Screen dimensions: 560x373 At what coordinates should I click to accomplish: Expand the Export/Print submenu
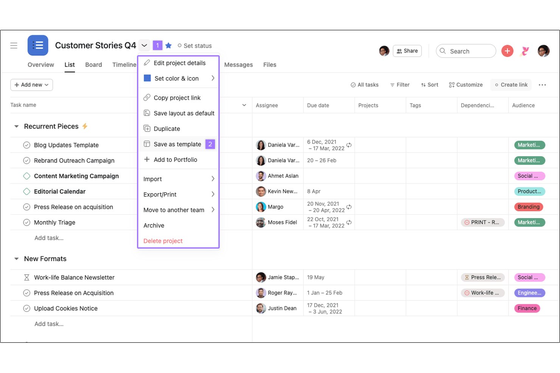(179, 194)
